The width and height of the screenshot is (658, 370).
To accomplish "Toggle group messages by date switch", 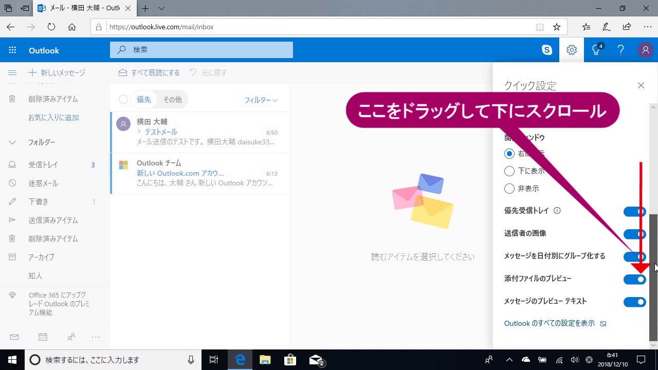I will coord(634,256).
